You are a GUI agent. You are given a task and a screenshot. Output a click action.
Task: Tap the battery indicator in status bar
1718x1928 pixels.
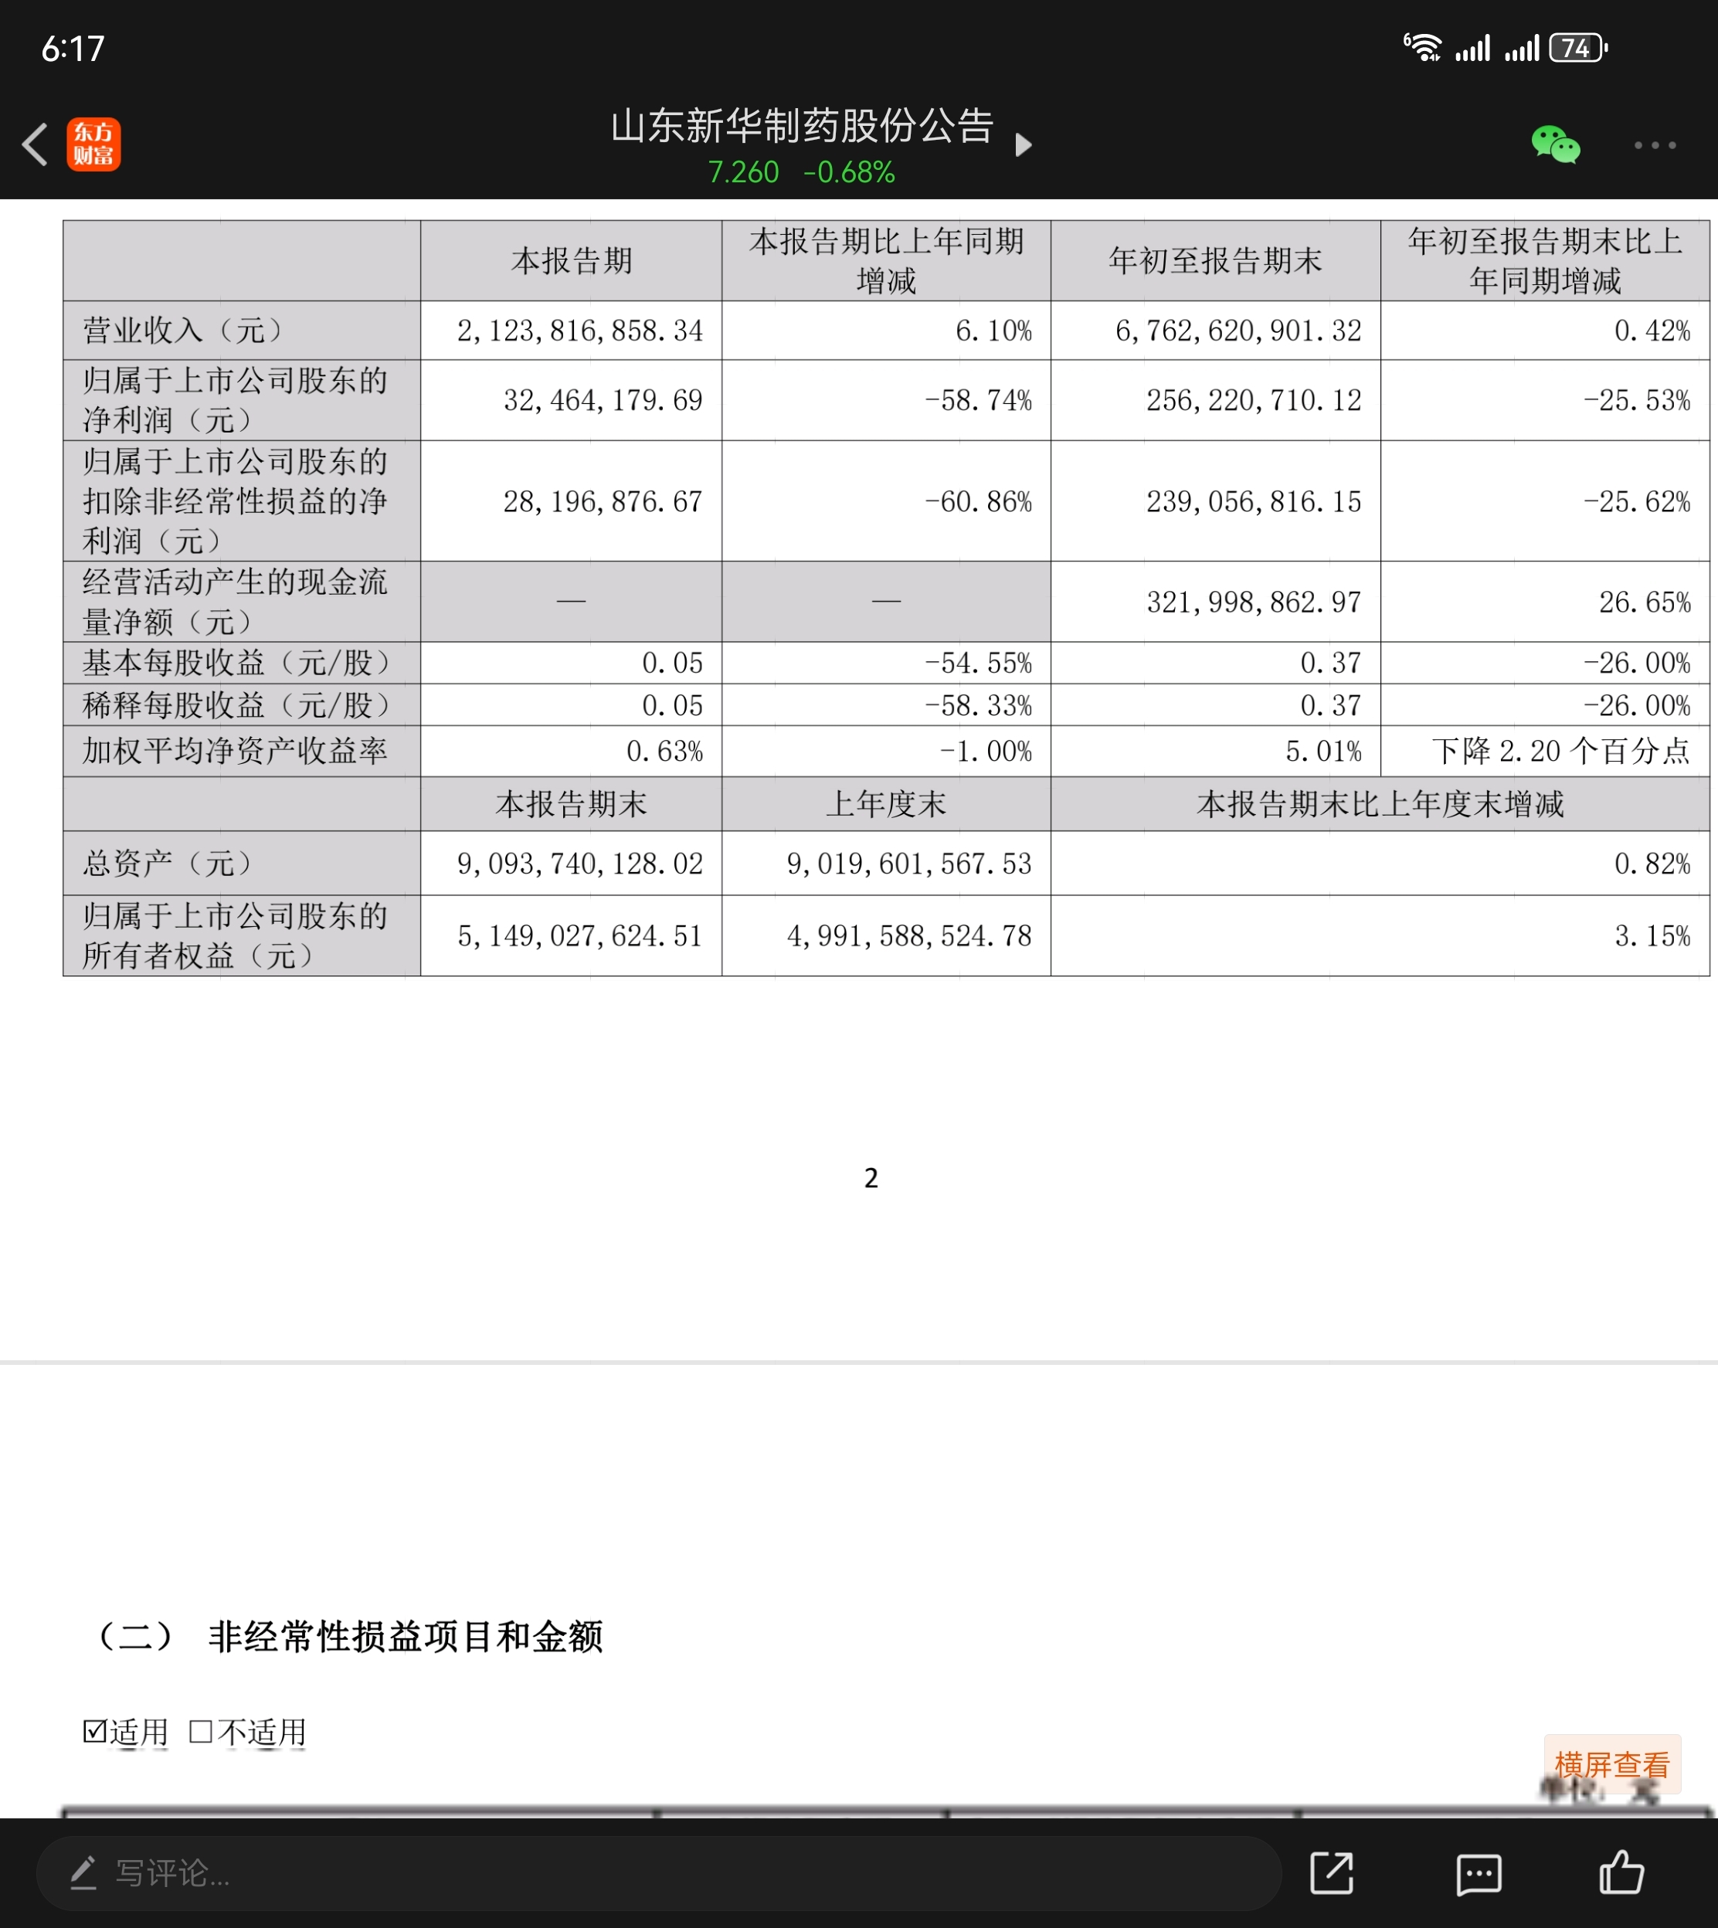point(1577,48)
